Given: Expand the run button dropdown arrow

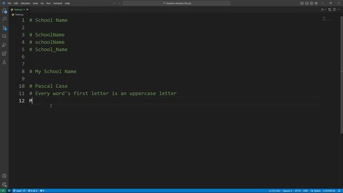Looking at the screenshot, I should [325, 10].
